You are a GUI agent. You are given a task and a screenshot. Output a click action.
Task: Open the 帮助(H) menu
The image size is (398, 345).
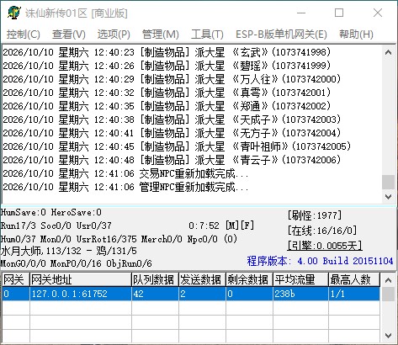356,34
